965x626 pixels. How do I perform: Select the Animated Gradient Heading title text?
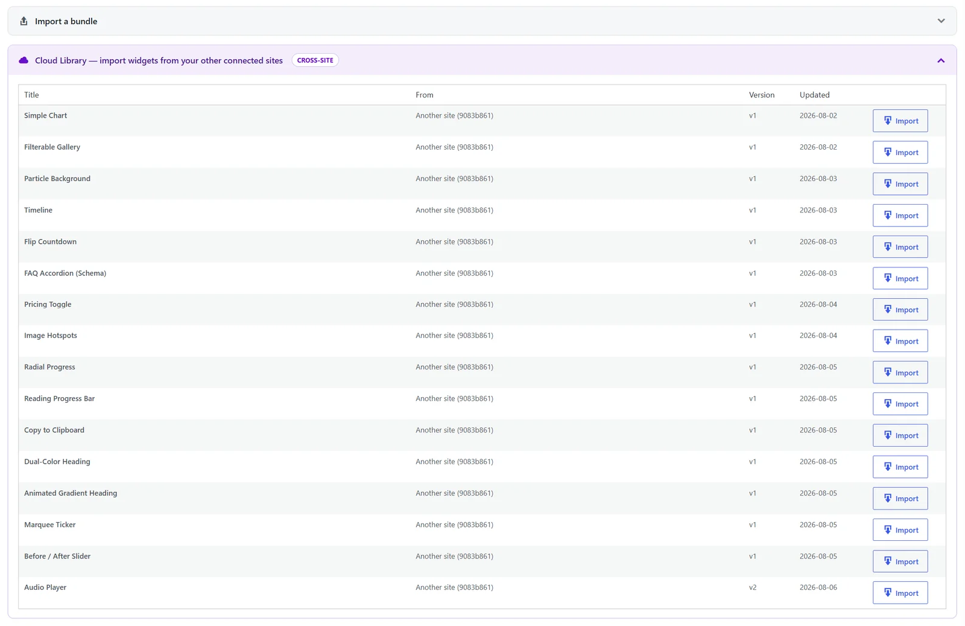coord(71,493)
